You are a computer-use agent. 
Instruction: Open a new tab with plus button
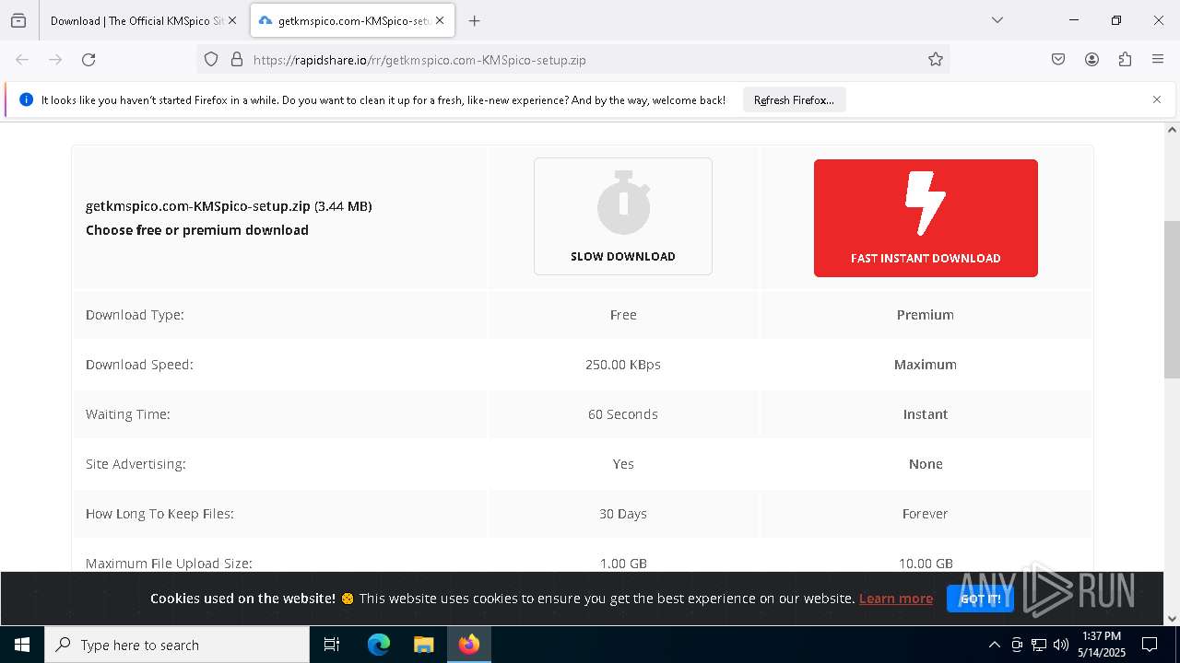(x=474, y=20)
